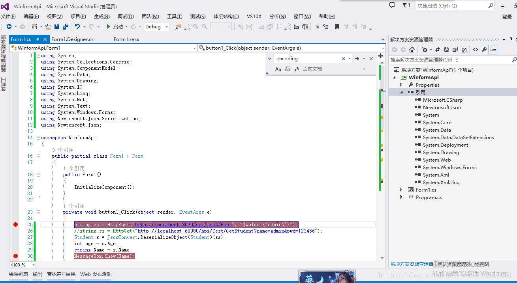Click Collapse All icon in Solution Explorer
The image size is (517, 283).
click(455, 50)
